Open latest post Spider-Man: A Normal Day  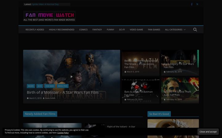pyautogui.click(x=45, y=4)
